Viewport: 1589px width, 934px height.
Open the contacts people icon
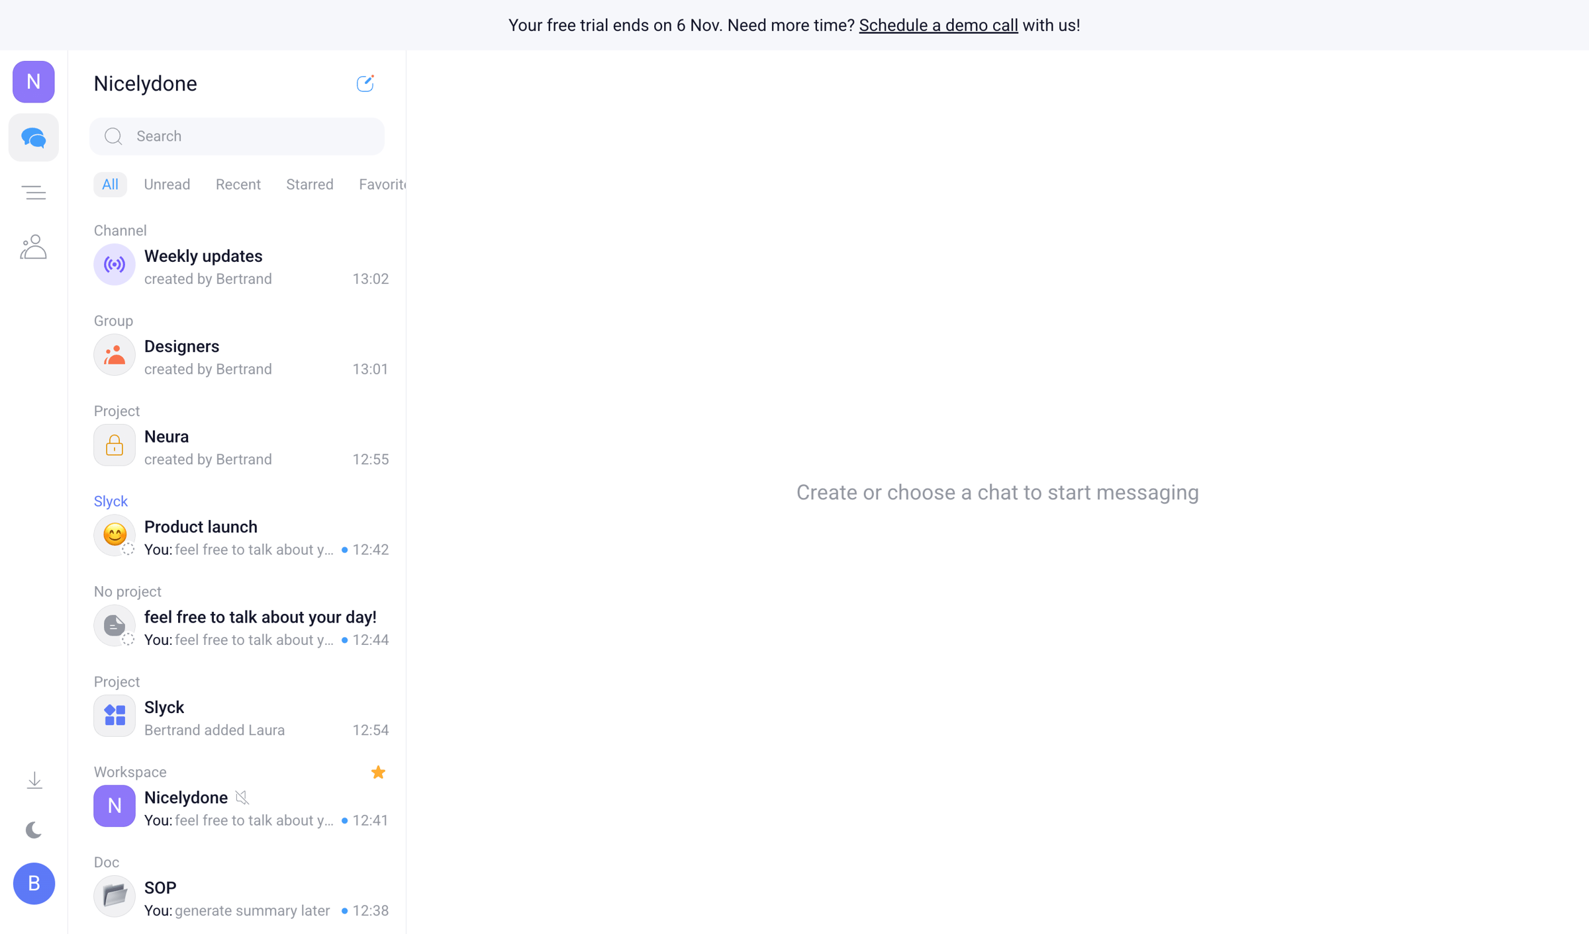click(34, 247)
